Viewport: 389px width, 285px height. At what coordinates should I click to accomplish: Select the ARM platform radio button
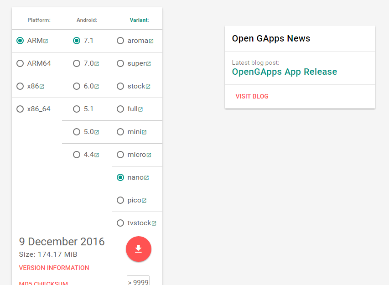tap(20, 41)
